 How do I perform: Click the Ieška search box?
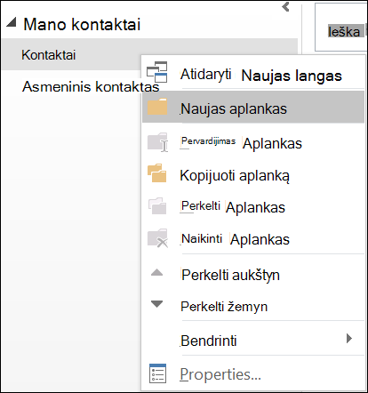(341, 28)
